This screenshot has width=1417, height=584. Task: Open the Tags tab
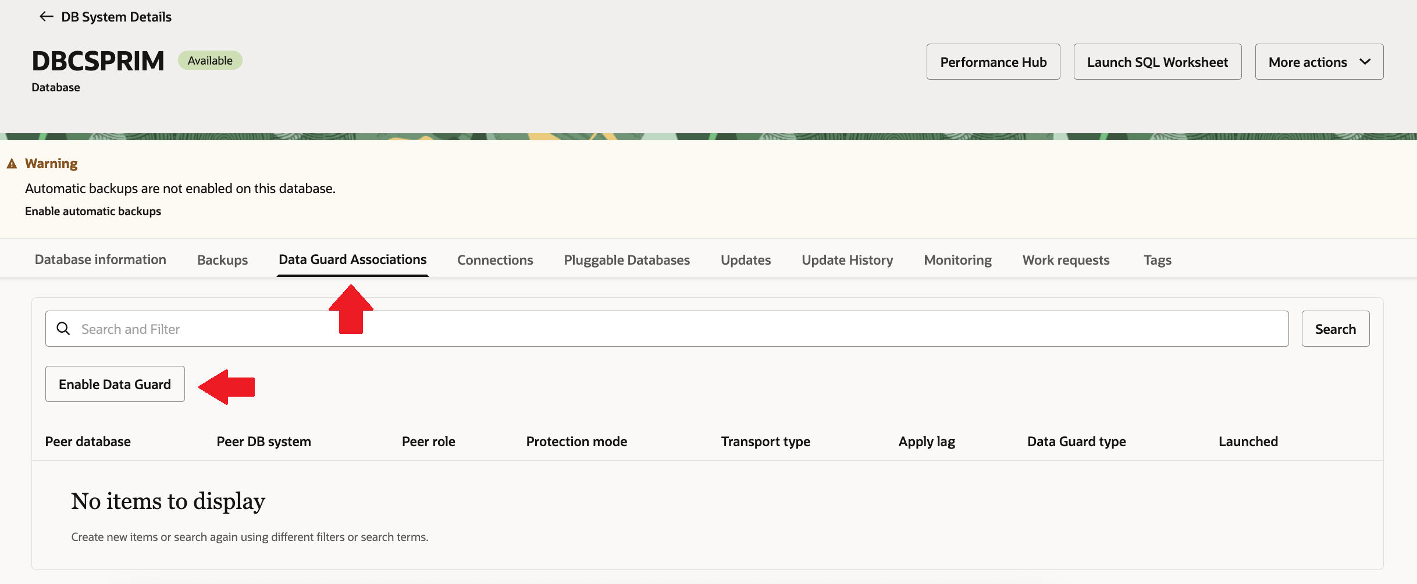pos(1157,260)
